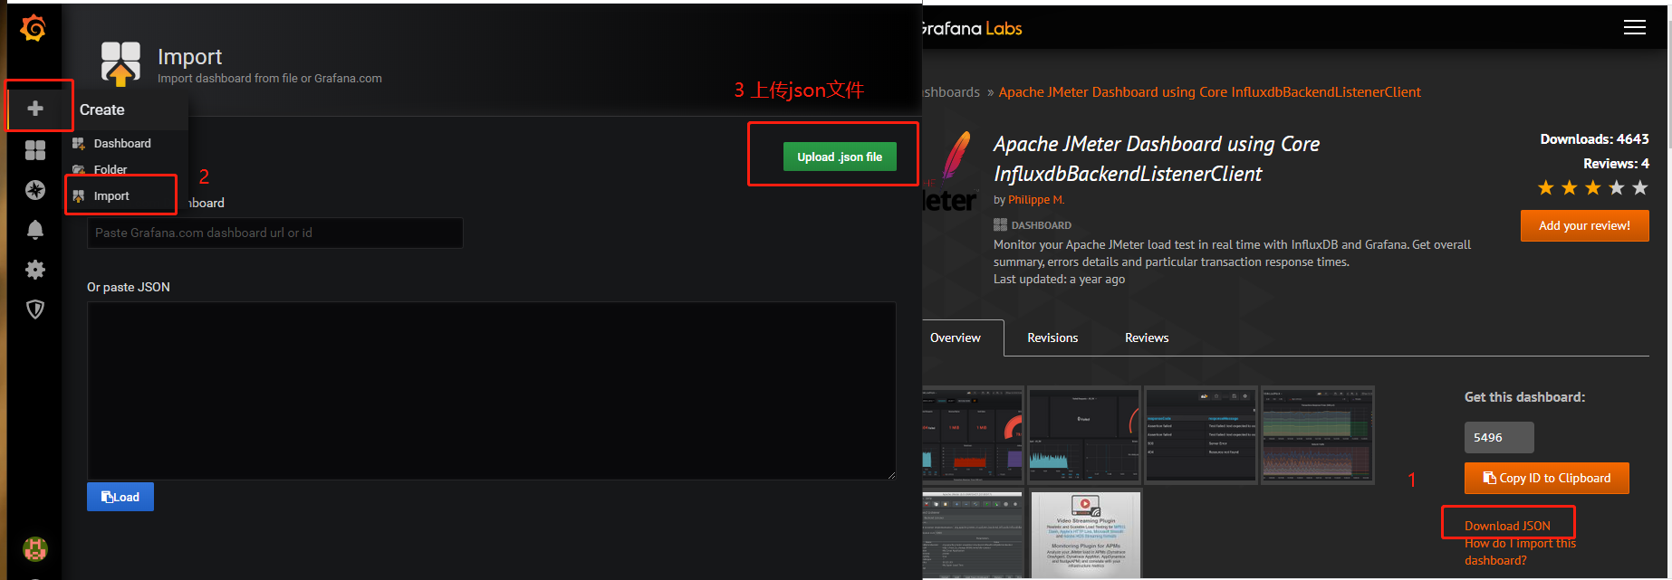Open the second dashboard screenshot thumbnail
The width and height of the screenshot is (1672, 580).
click(x=1084, y=435)
